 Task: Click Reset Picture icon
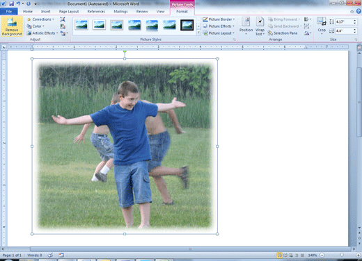point(63,33)
